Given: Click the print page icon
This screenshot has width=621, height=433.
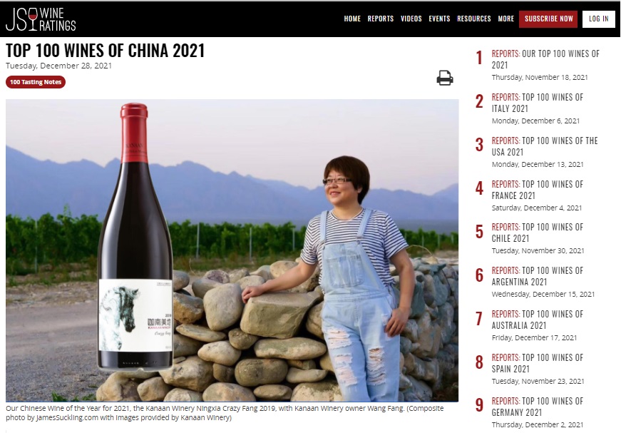Looking at the screenshot, I should (x=445, y=78).
